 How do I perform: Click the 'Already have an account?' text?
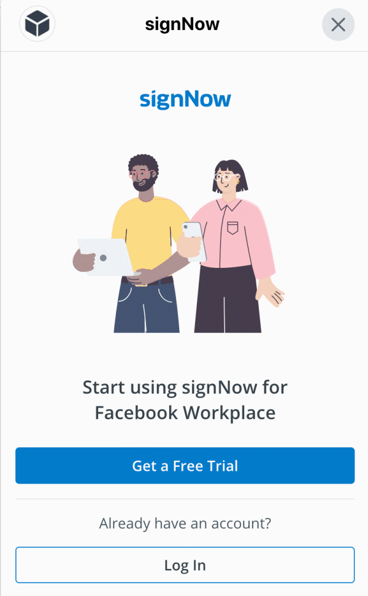185,523
